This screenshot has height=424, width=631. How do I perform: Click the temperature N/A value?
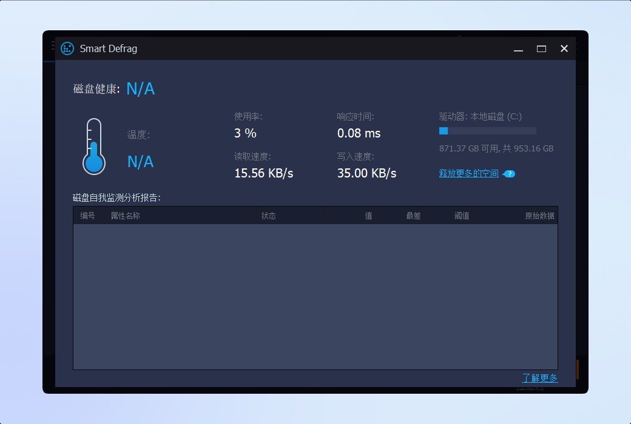click(x=140, y=162)
